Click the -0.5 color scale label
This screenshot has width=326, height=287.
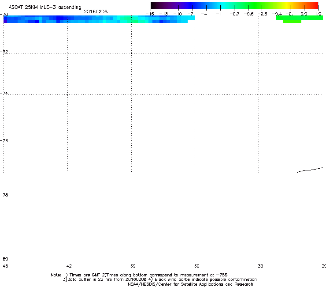pos(263,14)
